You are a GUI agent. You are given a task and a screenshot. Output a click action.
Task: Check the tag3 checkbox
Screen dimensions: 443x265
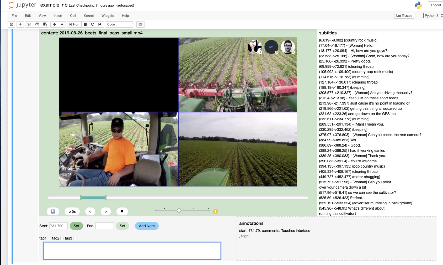pos(75,238)
